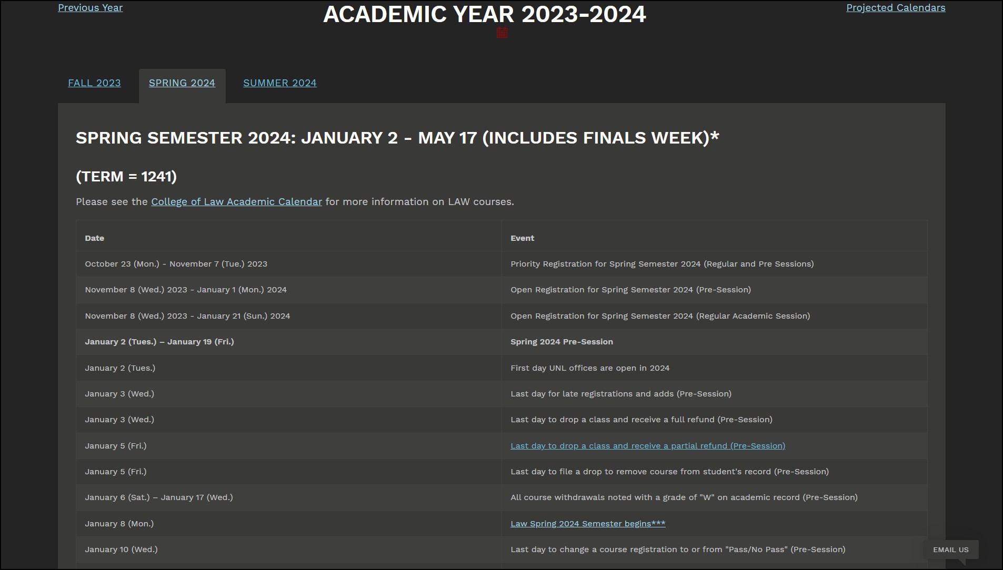Click the Date column header

[x=95, y=238]
